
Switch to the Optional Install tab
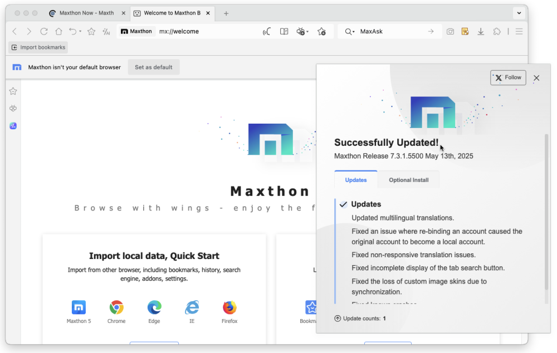point(408,180)
